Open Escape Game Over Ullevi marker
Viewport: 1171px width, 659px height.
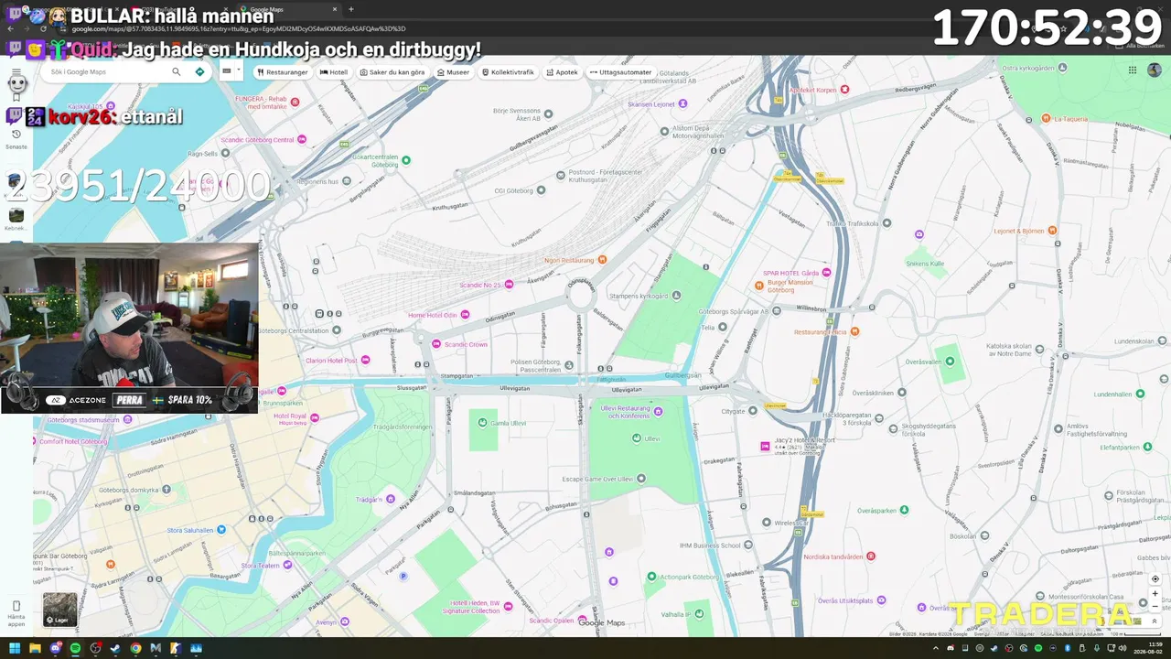pyautogui.click(x=641, y=478)
